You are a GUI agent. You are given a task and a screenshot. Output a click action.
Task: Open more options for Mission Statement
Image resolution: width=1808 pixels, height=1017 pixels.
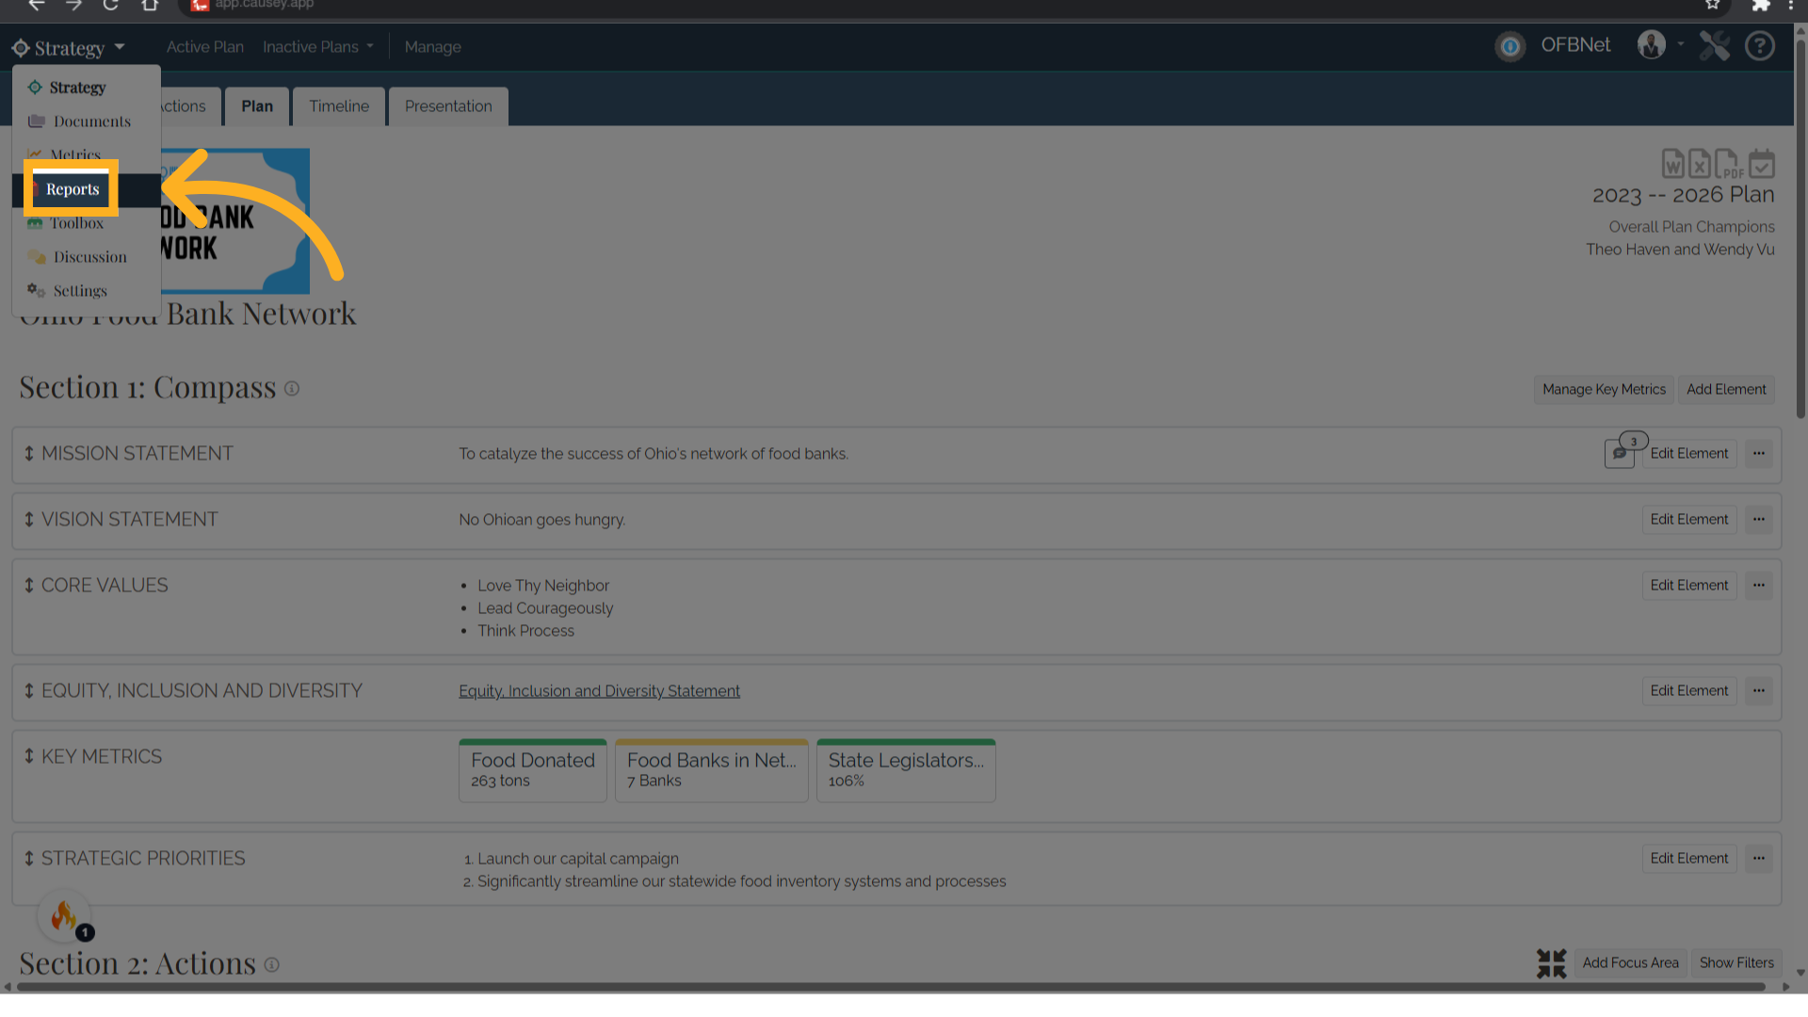click(x=1759, y=454)
